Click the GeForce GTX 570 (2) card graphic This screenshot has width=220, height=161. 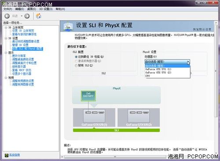(x=139, y=117)
